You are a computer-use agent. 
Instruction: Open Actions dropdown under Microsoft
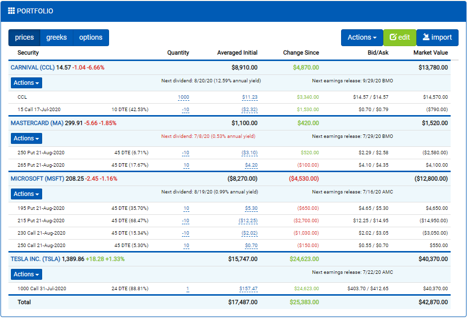tap(26, 194)
